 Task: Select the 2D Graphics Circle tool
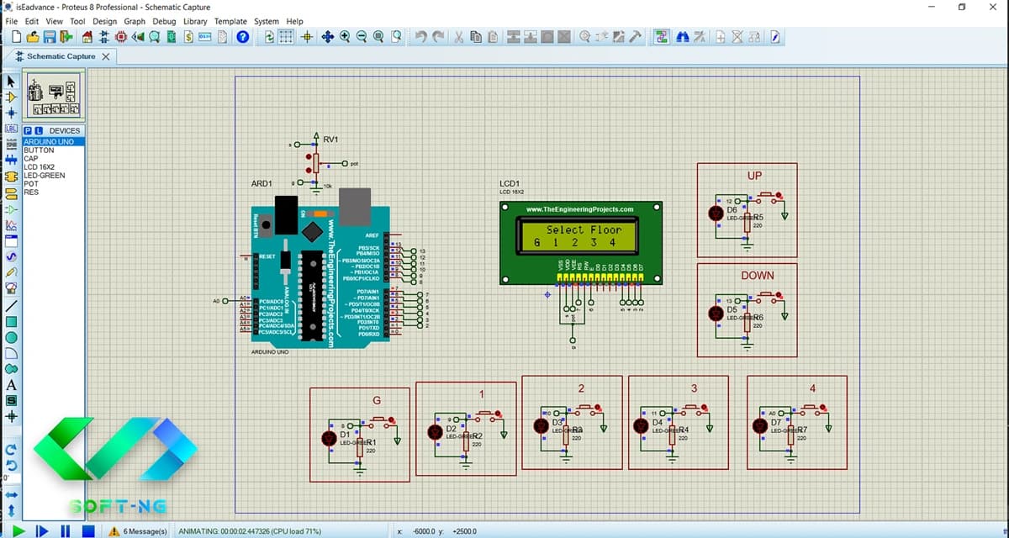click(x=11, y=337)
